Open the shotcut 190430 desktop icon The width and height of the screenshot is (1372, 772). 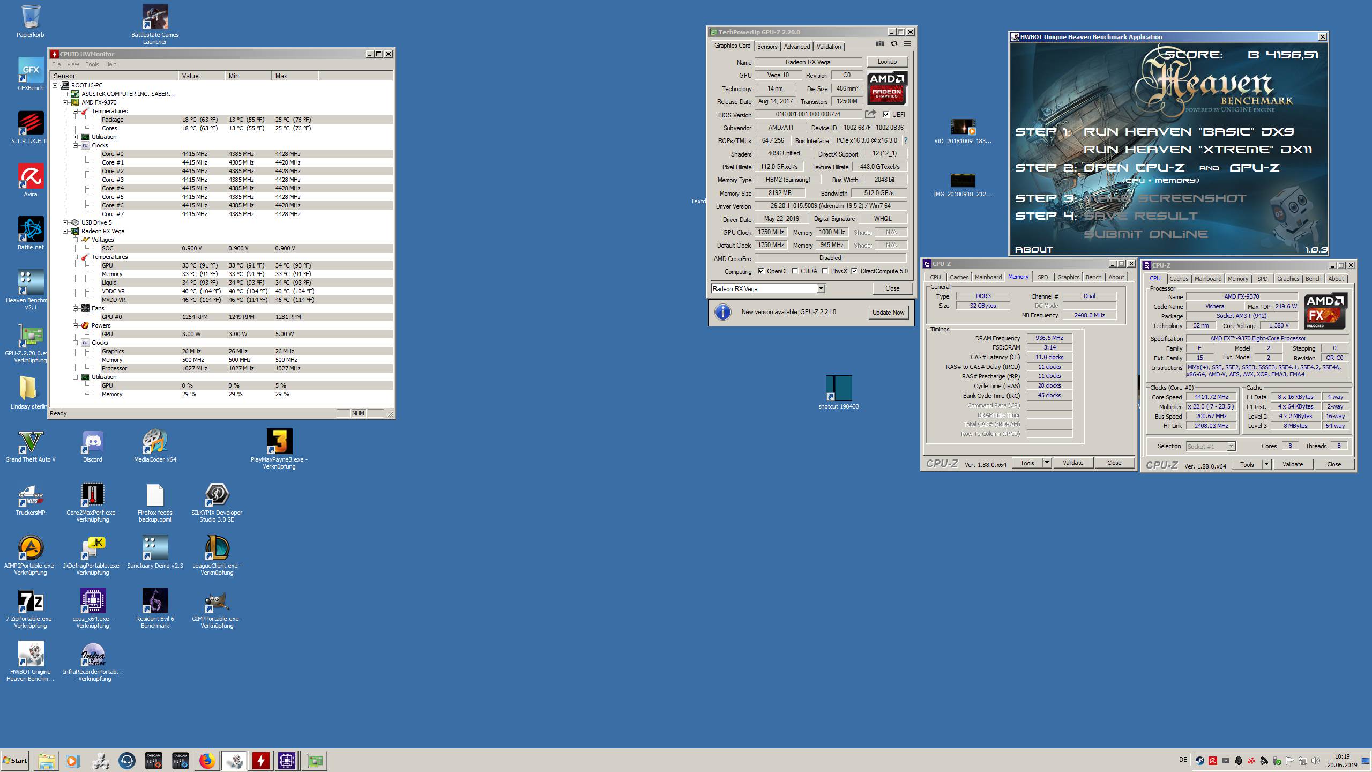[x=839, y=388]
